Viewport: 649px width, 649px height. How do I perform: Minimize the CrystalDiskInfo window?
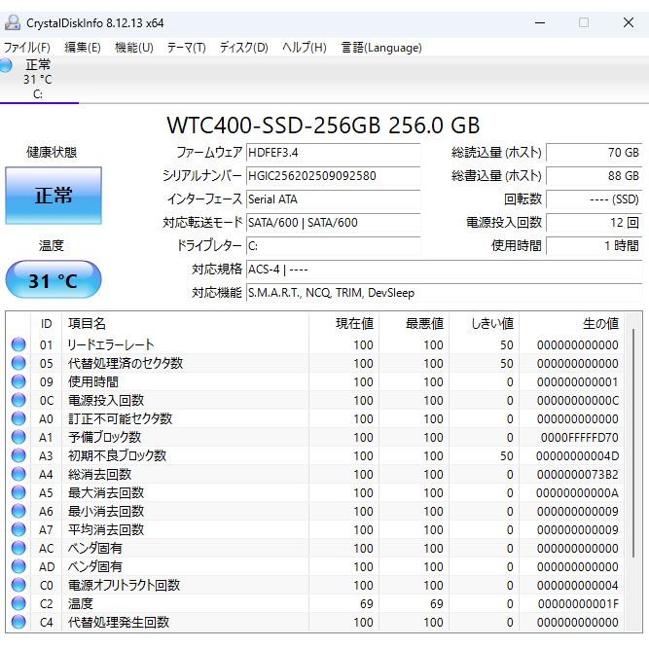click(540, 22)
